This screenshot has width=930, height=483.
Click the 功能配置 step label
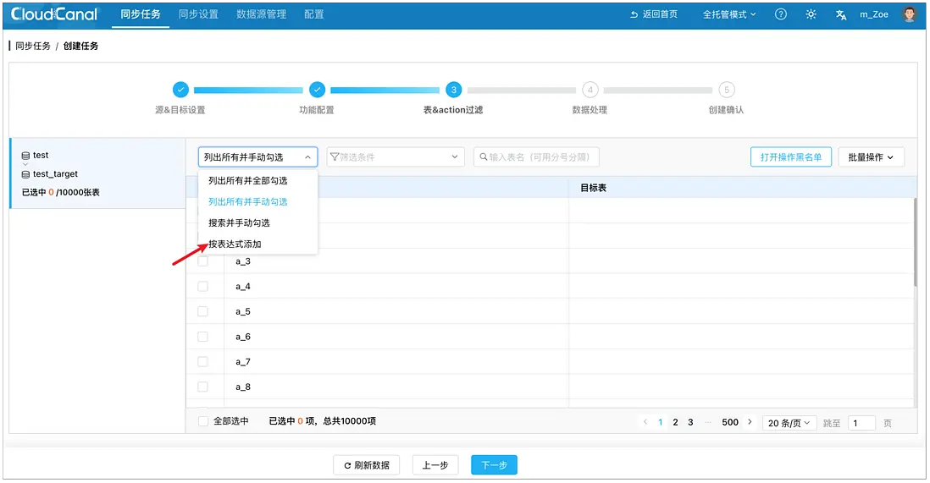pyautogui.click(x=317, y=110)
